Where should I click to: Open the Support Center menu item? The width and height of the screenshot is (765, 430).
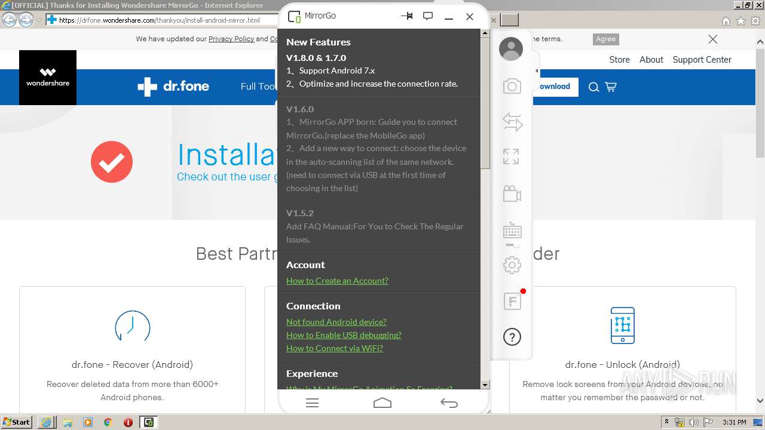[x=702, y=60]
